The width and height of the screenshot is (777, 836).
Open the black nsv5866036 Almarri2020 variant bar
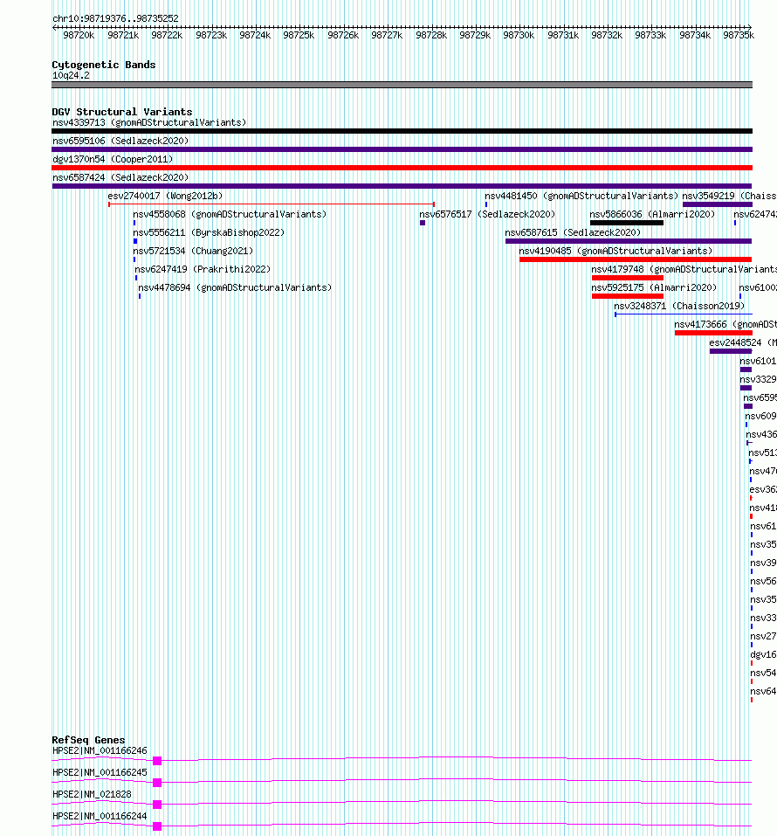pyautogui.click(x=627, y=223)
